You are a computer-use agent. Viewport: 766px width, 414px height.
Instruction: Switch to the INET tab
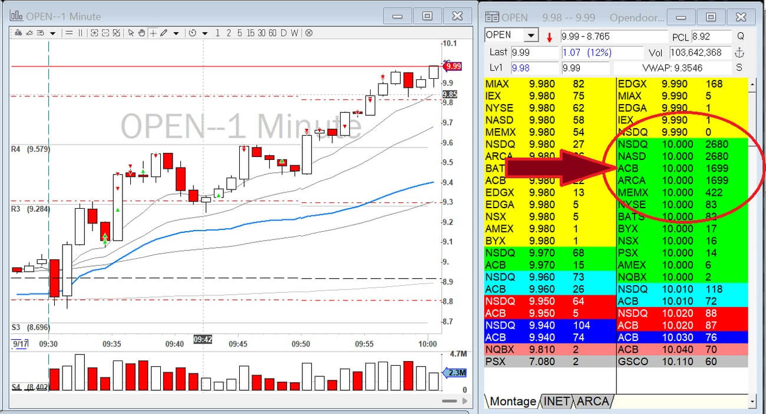coord(556,401)
